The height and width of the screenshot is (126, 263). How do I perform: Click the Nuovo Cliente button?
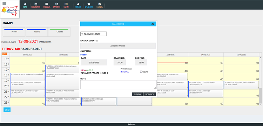point(93,34)
